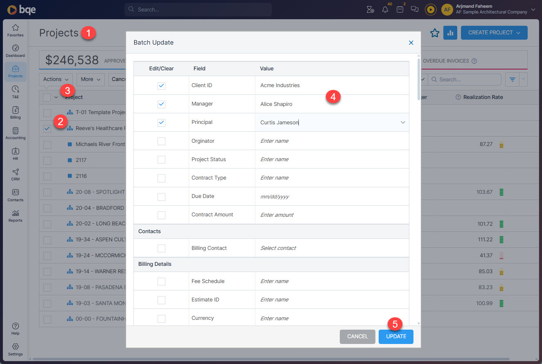Image resolution: width=542 pixels, height=364 pixels.
Task: Cancel the Batch Update dialog
Action: click(x=357, y=336)
